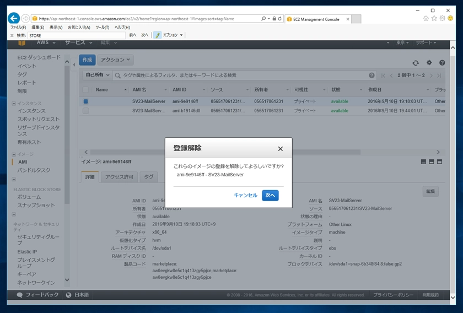Open filter help icon in search box

point(372,75)
